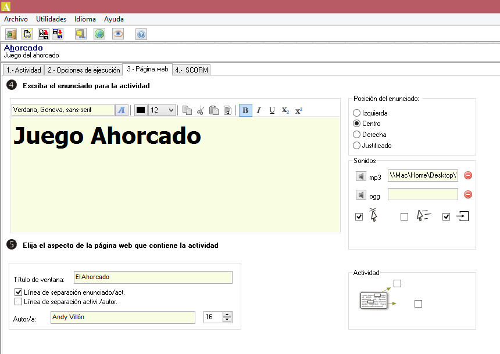Click the application 'A' logo icon

pyautogui.click(x=5, y=6)
